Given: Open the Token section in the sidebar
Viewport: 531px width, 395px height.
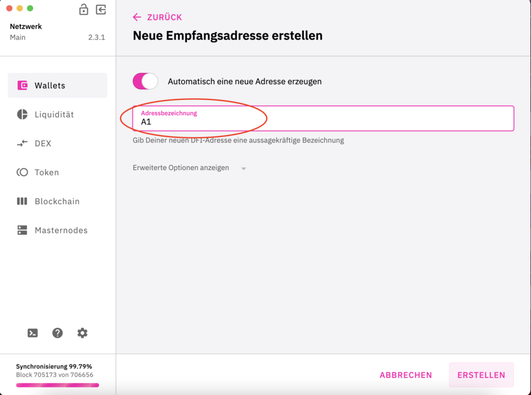Looking at the screenshot, I should coord(24,172).
